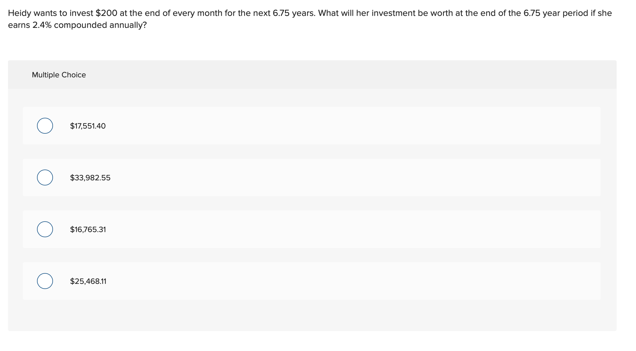
Task: Click the $33,982.55 answer label
Action: coord(90,177)
